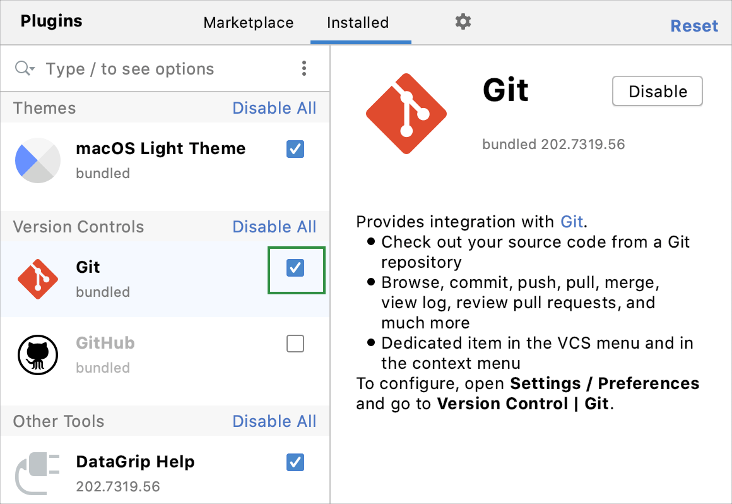The height and width of the screenshot is (504, 732).
Task: Click the Version Controls section header
Action: (x=78, y=227)
